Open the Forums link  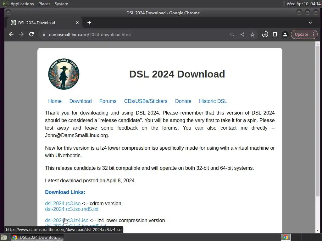[108, 101]
